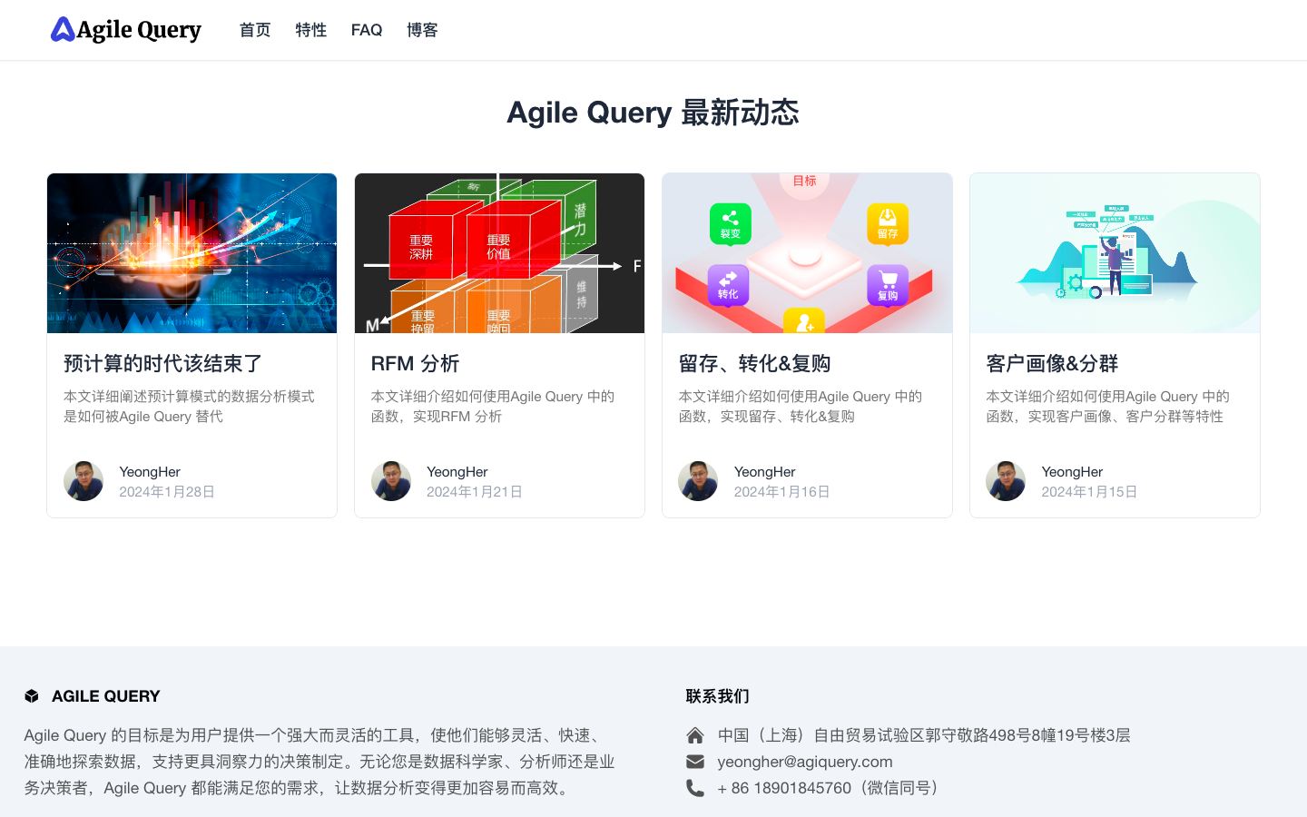
Task: Click the cube icon beside AGILE QUERY footer
Action: [x=32, y=696]
